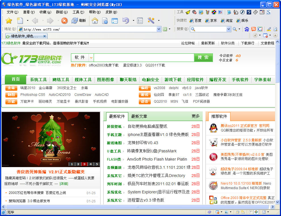Click the magic wand tool icon
Screen dimensions: 281x216
pos(151,21)
